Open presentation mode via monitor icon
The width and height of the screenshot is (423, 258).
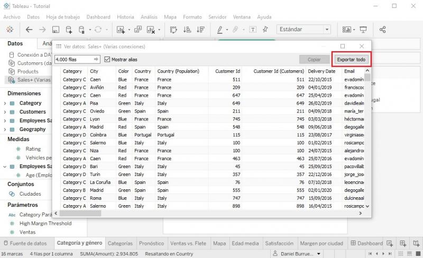(363, 30)
